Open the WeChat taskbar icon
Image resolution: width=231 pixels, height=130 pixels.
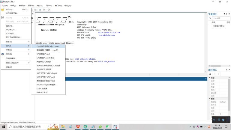(x=108, y=127)
